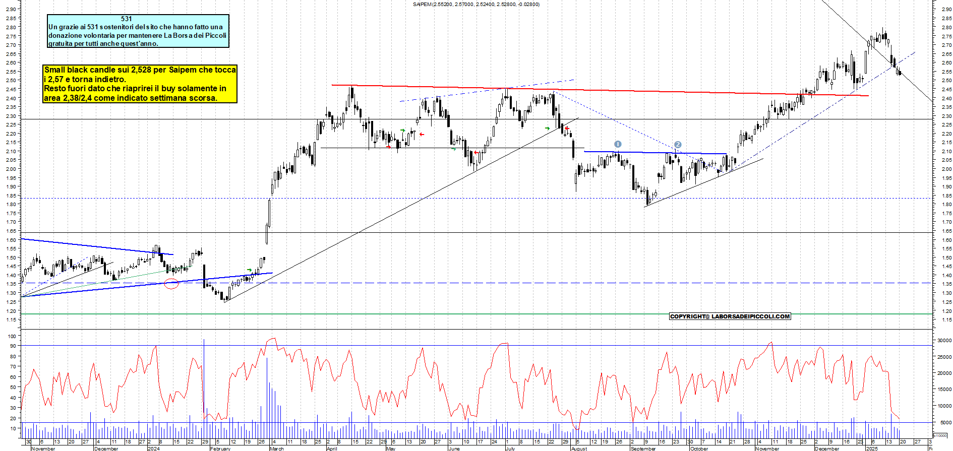Click the '531' heading in the cyan box
The image size is (953, 451).
point(127,19)
